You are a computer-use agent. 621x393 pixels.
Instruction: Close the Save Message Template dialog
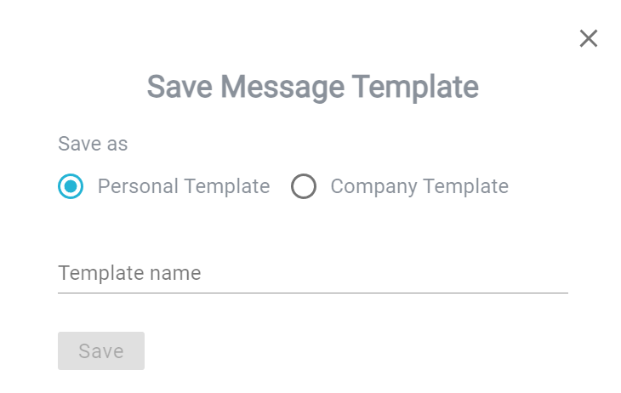tap(588, 38)
